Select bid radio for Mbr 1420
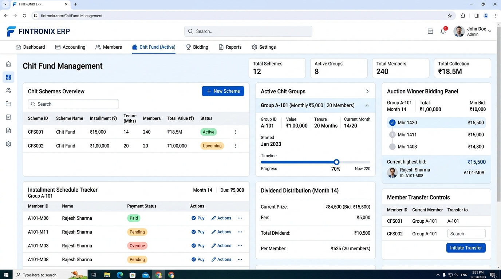 point(392,122)
